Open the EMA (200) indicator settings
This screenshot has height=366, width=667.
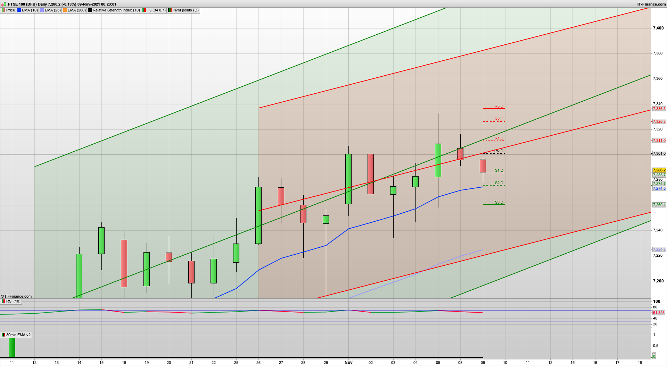(x=74, y=10)
